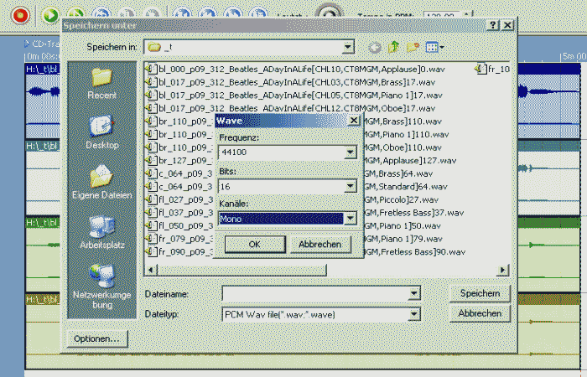587x377 pixels.
Task: Open the Netzwerkumgebung shortcut
Action: (101, 283)
